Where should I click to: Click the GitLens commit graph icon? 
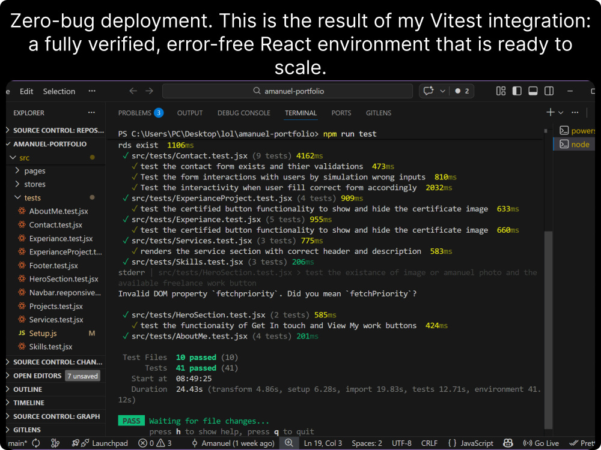pyautogui.click(x=55, y=443)
